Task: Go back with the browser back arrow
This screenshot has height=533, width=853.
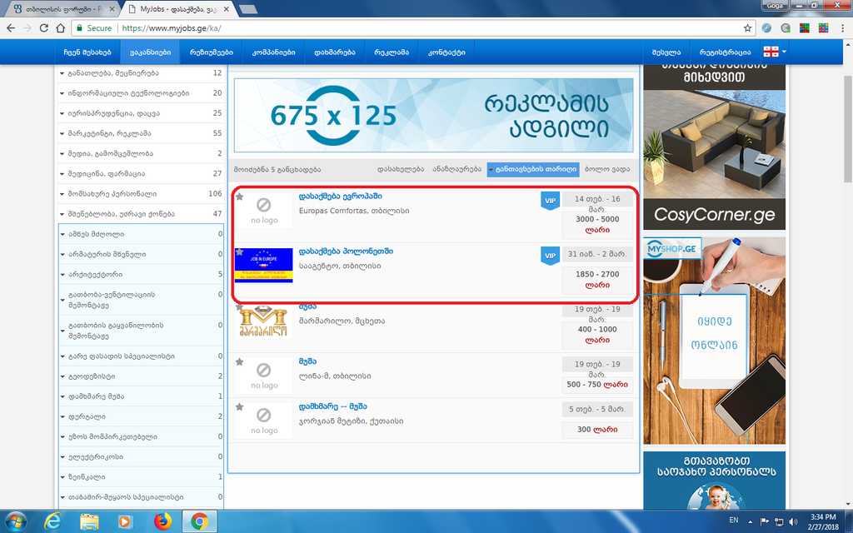Action: pyautogui.click(x=11, y=27)
